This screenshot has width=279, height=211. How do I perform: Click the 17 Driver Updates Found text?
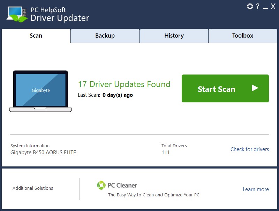(124, 84)
